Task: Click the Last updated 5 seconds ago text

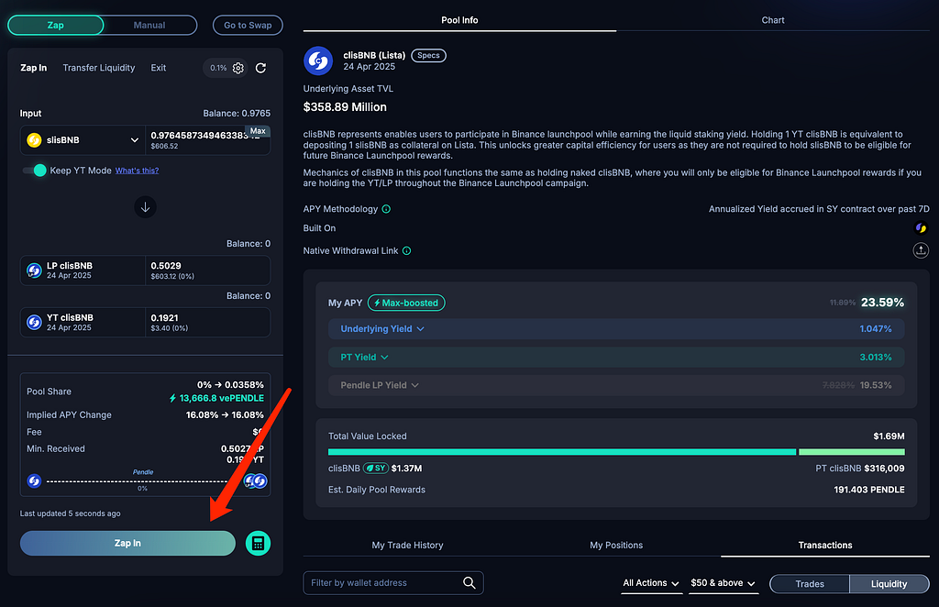Action: coord(70,513)
